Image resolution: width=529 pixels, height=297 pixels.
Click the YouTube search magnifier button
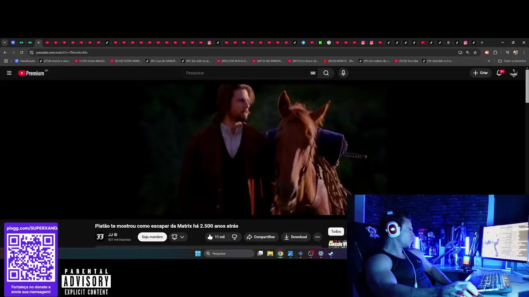click(x=326, y=73)
